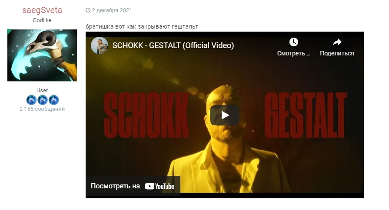Click the middle blue user badge

(43, 100)
